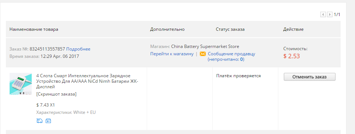Image resolution: width=355 pixels, height=134 pixels.
Task: Visit store via Перейти к магазину
Action: click(172, 54)
